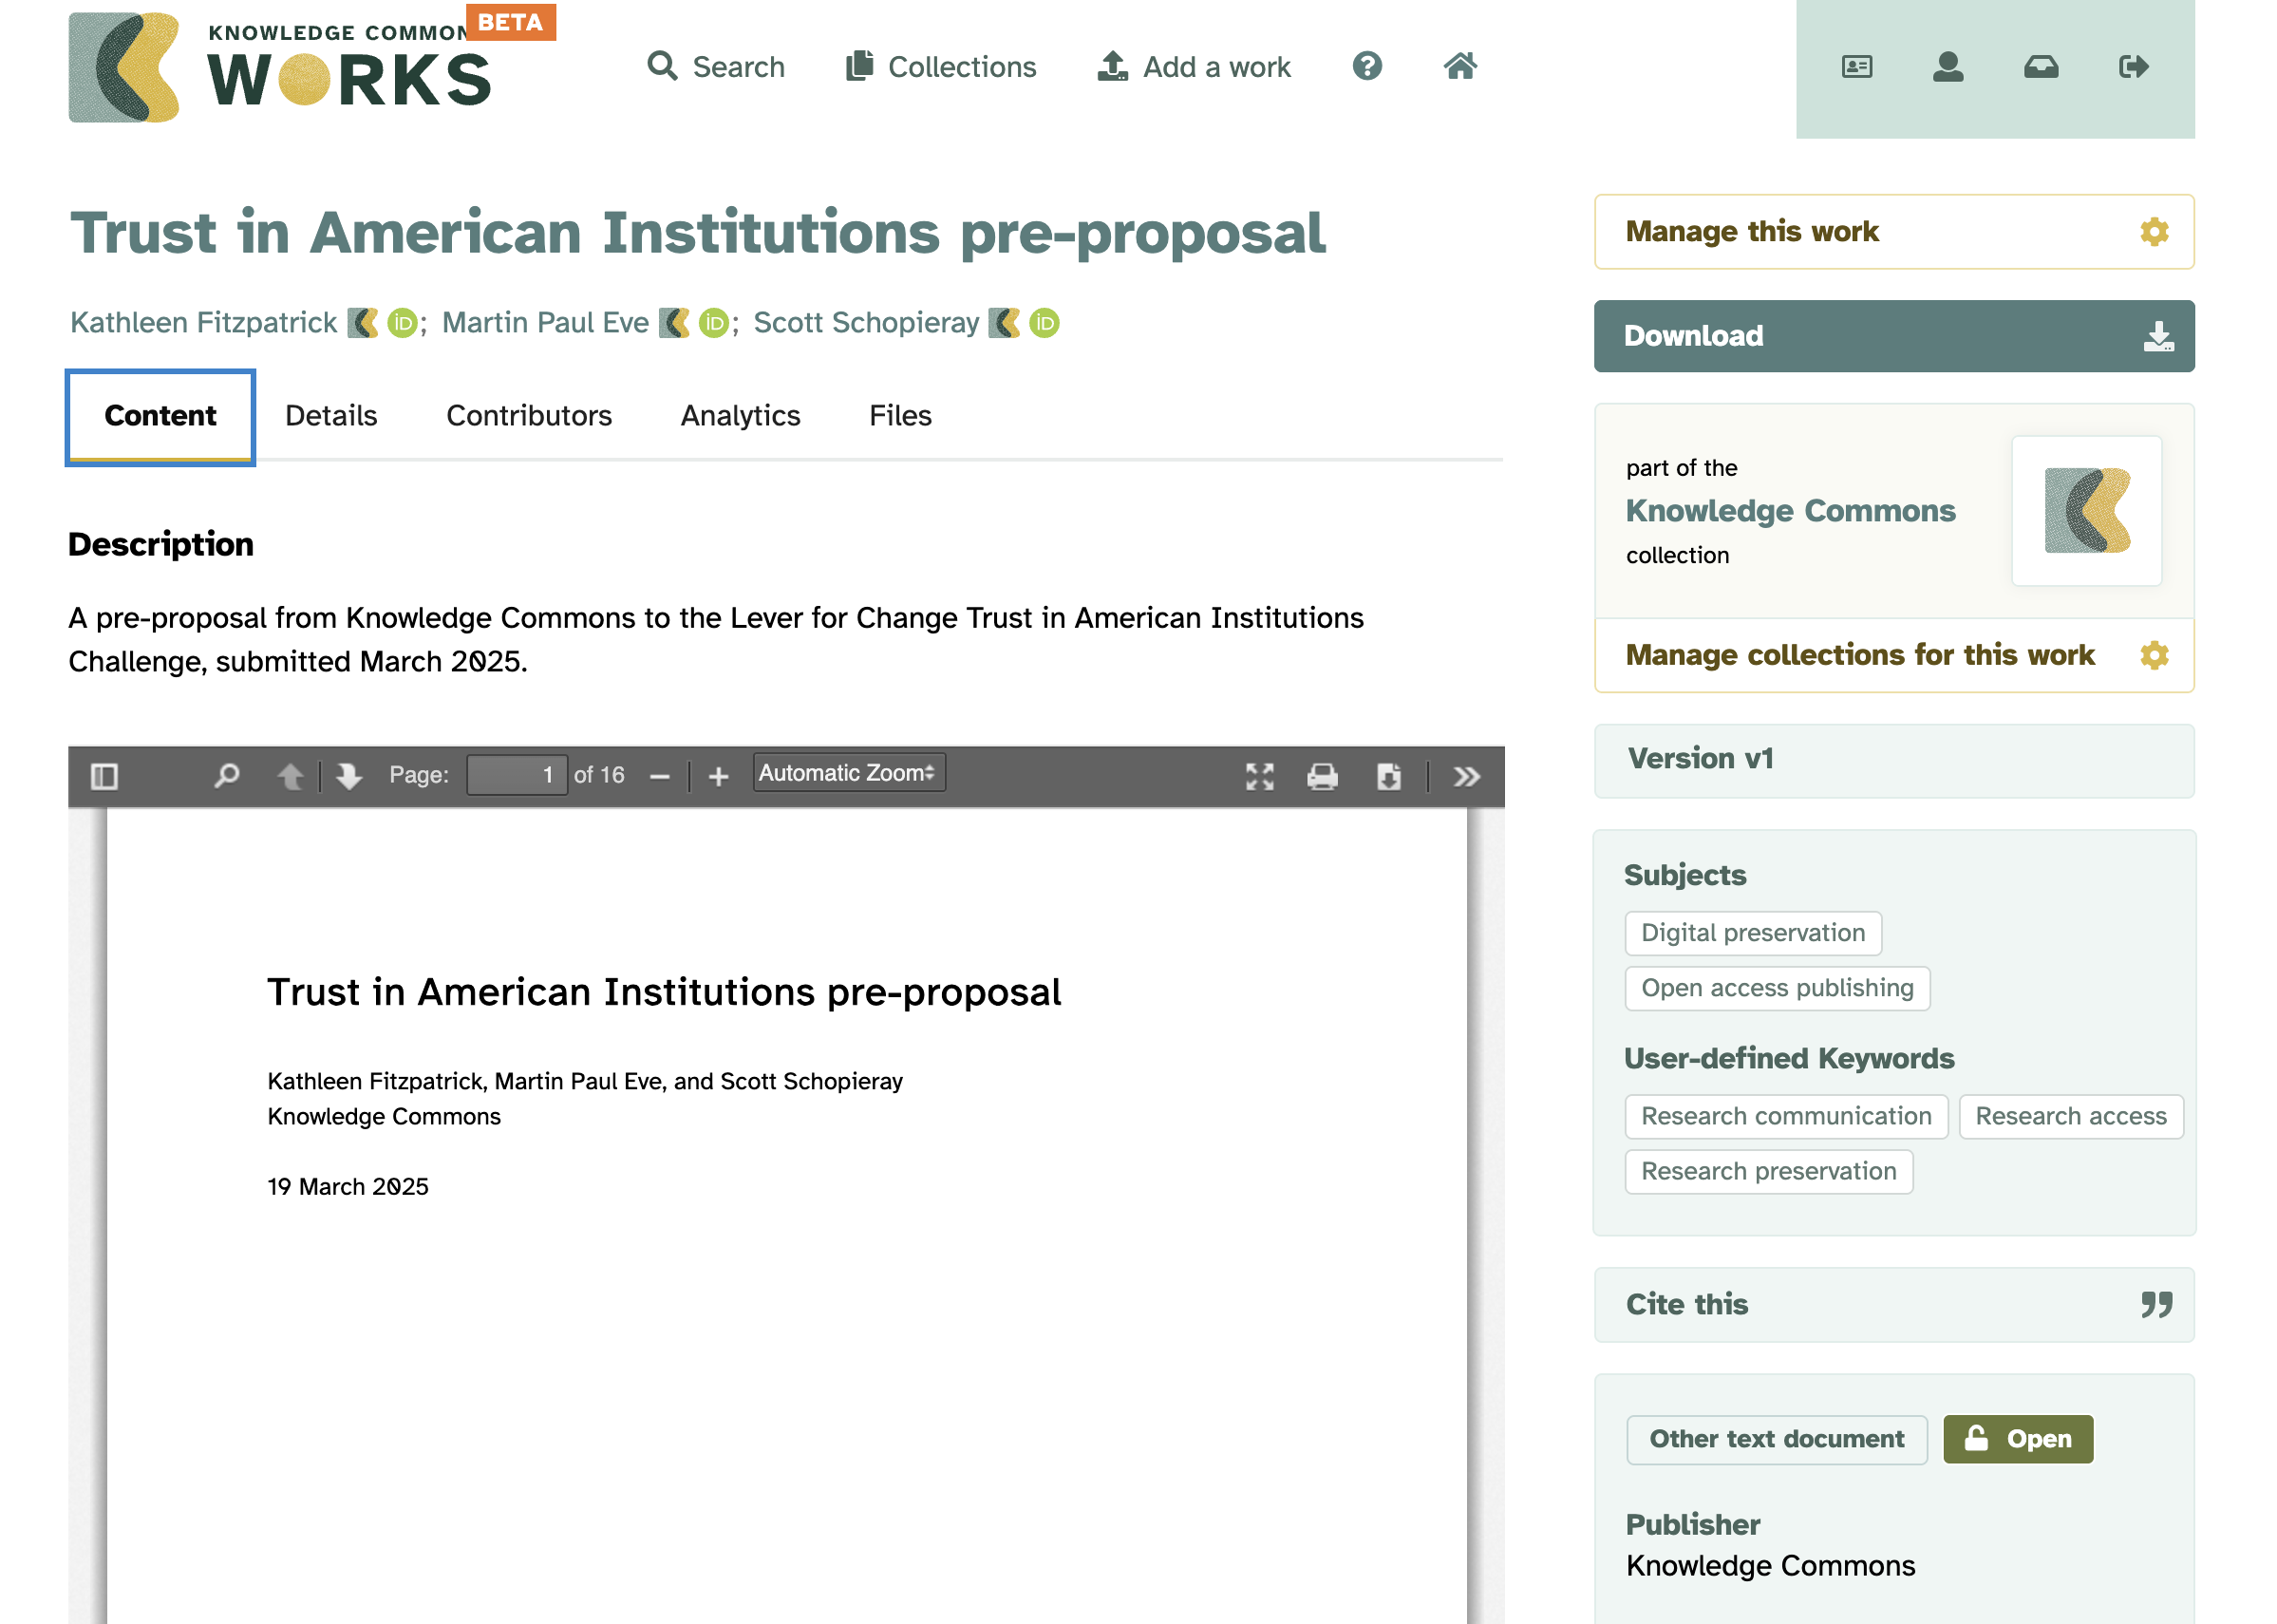The image size is (2277, 1624).
Task: Click the gear icon next to Manage this work
Action: (x=2155, y=232)
